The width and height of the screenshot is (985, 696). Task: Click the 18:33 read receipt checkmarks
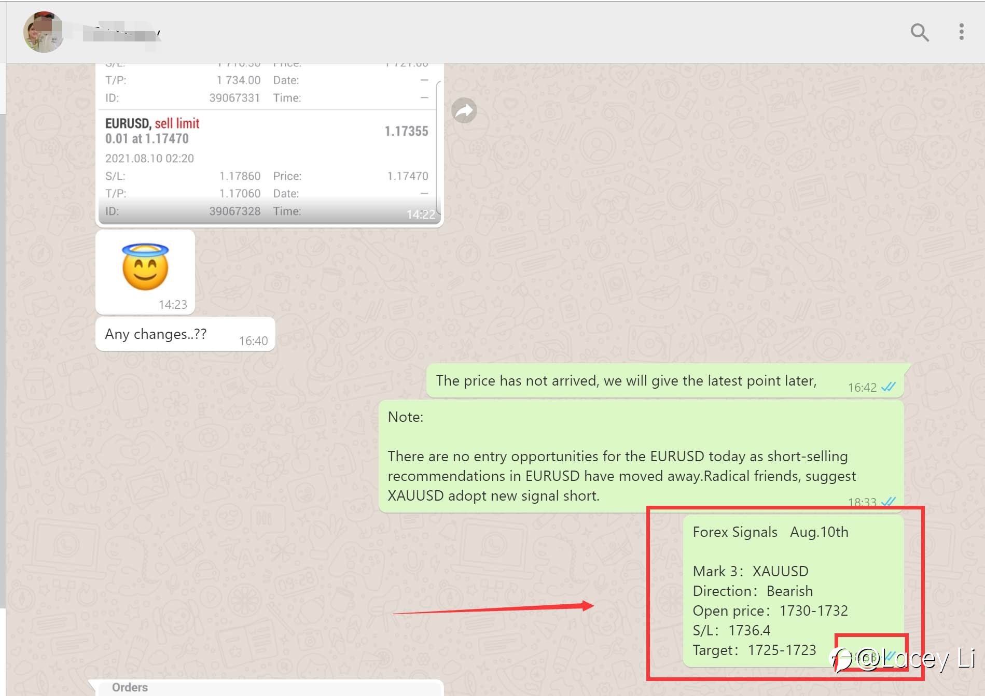[888, 502]
